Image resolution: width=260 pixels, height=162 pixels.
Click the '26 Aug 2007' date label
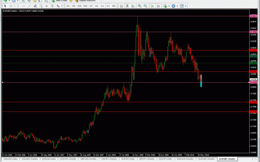86,155
